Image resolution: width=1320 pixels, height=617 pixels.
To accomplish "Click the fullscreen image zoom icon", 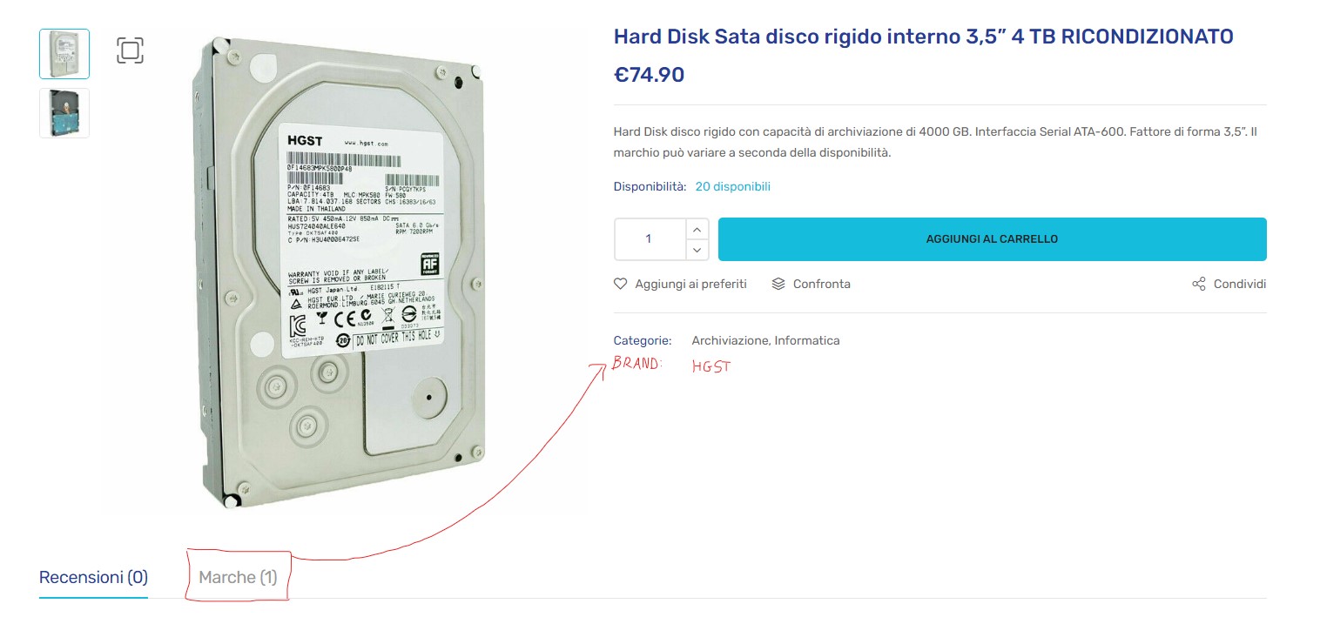I will [130, 50].
